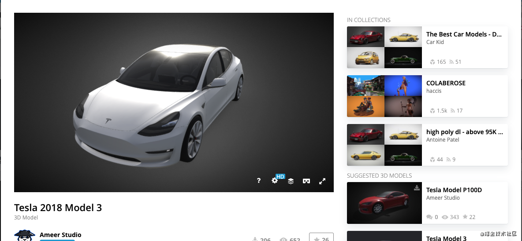This screenshot has height=241, width=522.
Task: Click the 652 views count
Action: pos(295,239)
